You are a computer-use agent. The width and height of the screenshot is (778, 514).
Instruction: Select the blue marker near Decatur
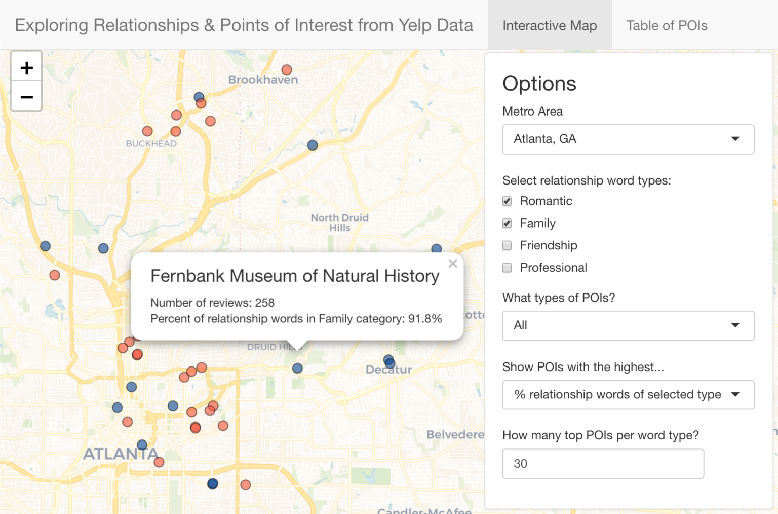[x=389, y=361]
